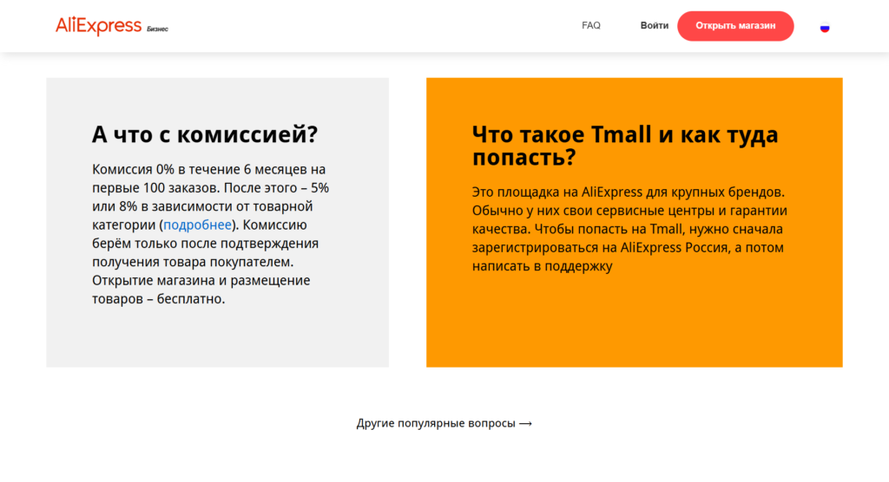Click the Открыть магазин button
889x482 pixels.
[x=735, y=26]
